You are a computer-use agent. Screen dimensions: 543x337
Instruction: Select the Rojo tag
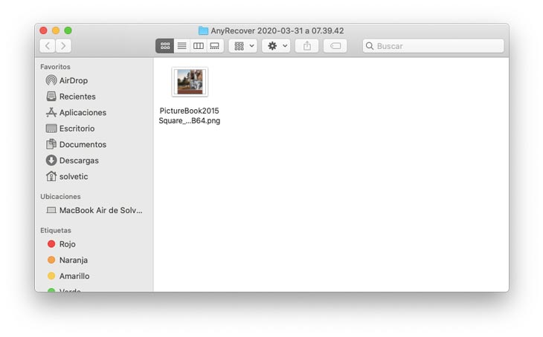coord(94,244)
